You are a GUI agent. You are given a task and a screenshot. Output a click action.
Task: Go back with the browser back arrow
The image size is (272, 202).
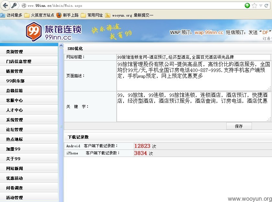[x=5, y=6]
